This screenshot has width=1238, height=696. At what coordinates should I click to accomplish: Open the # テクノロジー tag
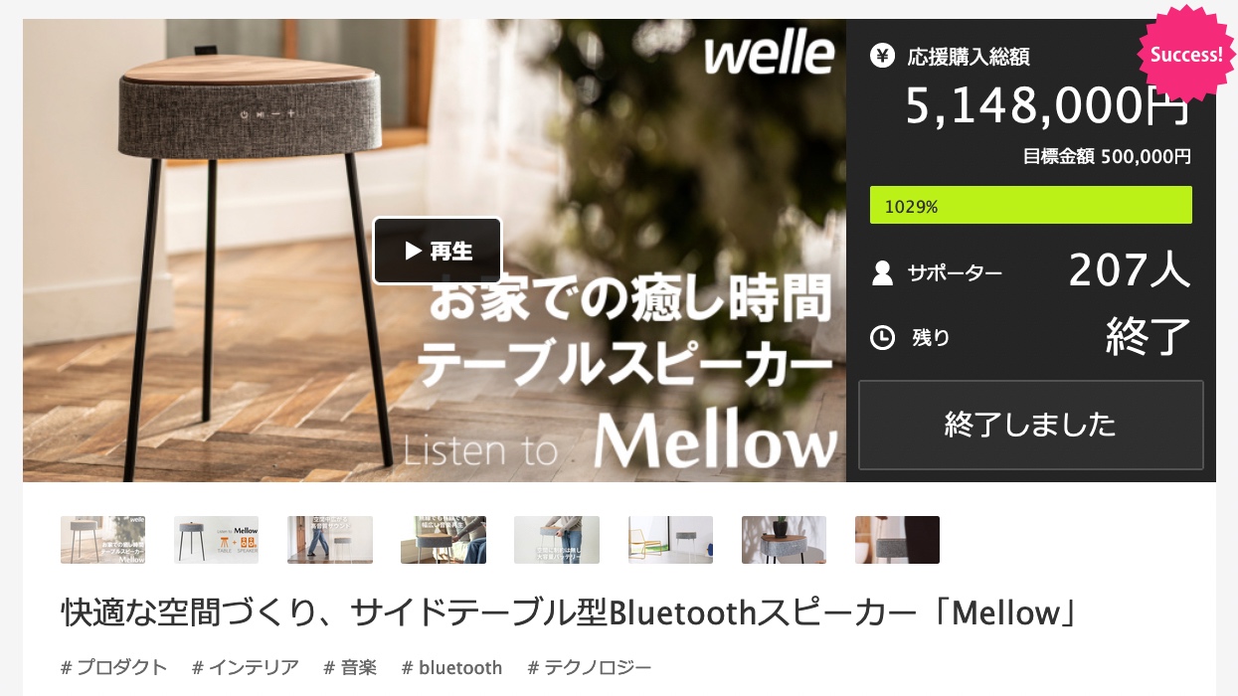tap(590, 667)
